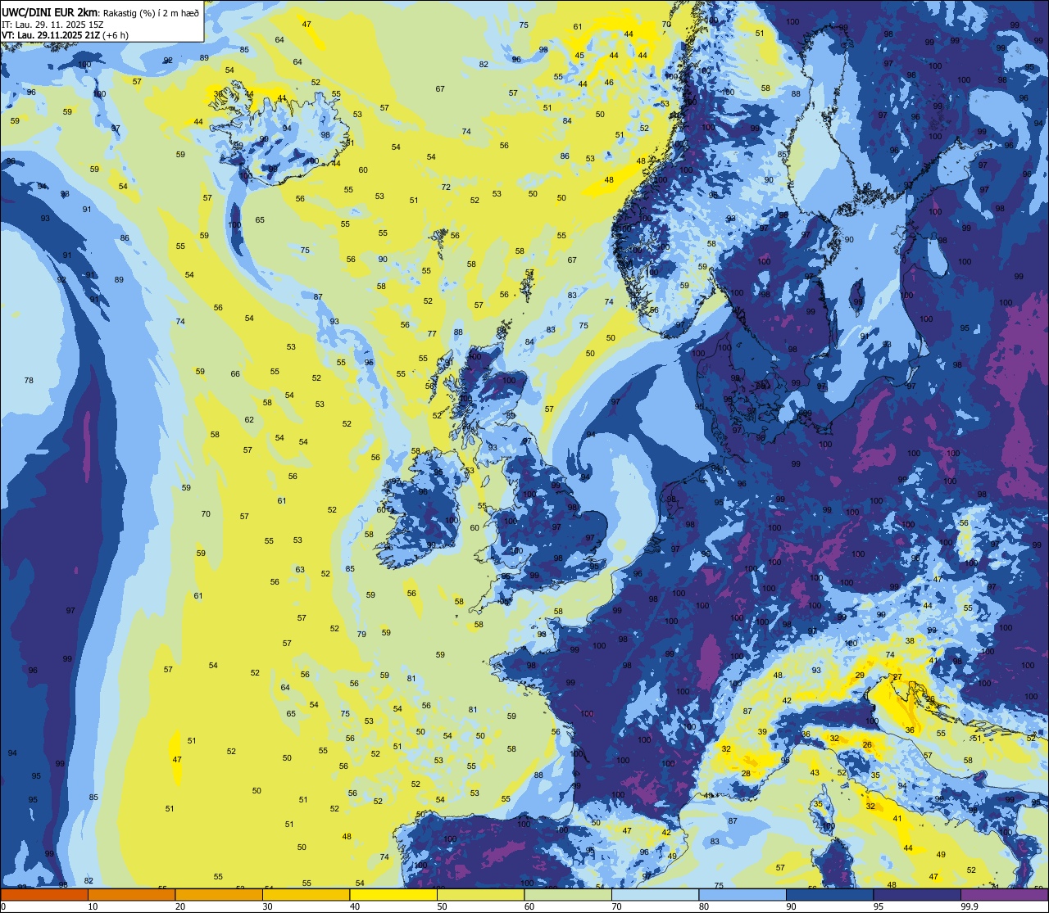Click the humidity value "79" southwest of Ireland

(x=361, y=635)
